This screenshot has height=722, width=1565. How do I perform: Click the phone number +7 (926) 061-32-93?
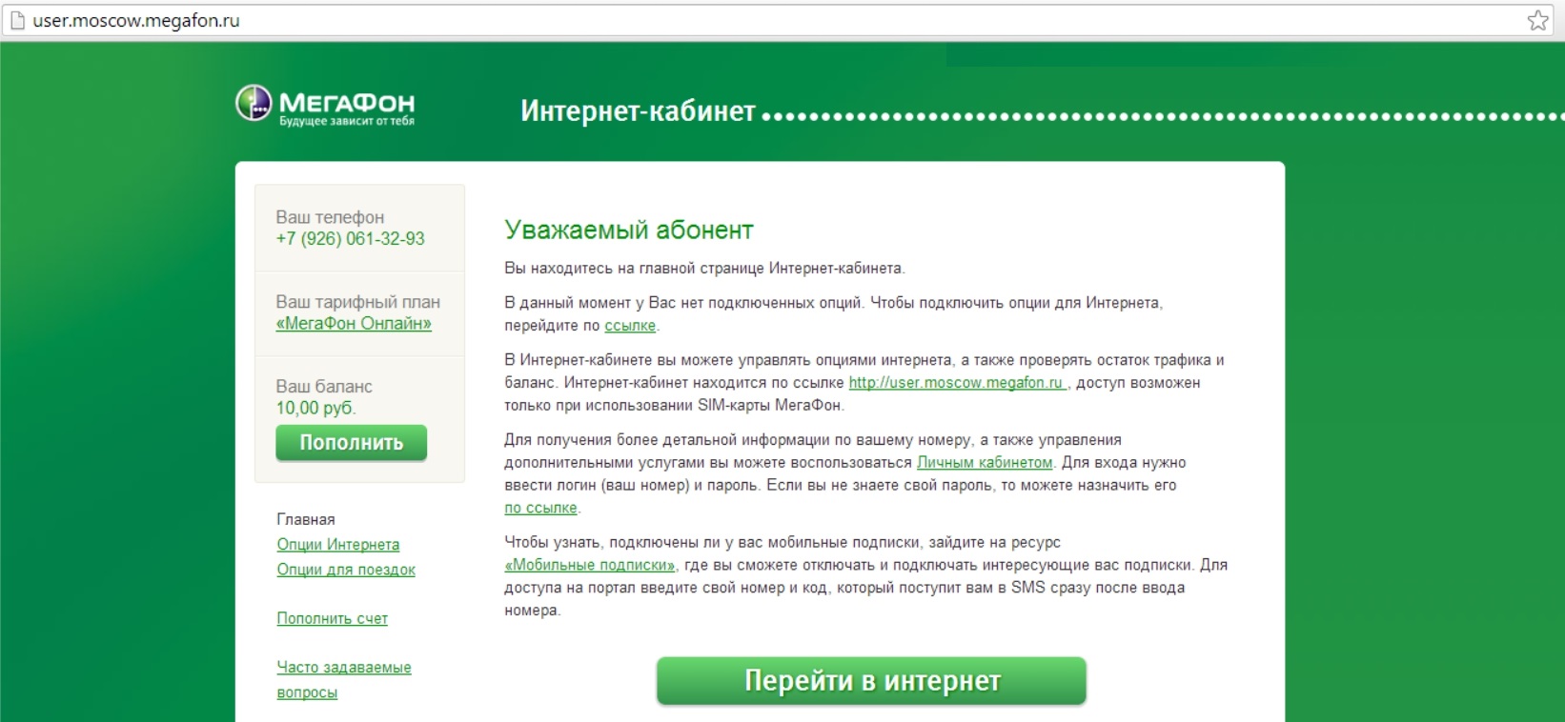(351, 239)
